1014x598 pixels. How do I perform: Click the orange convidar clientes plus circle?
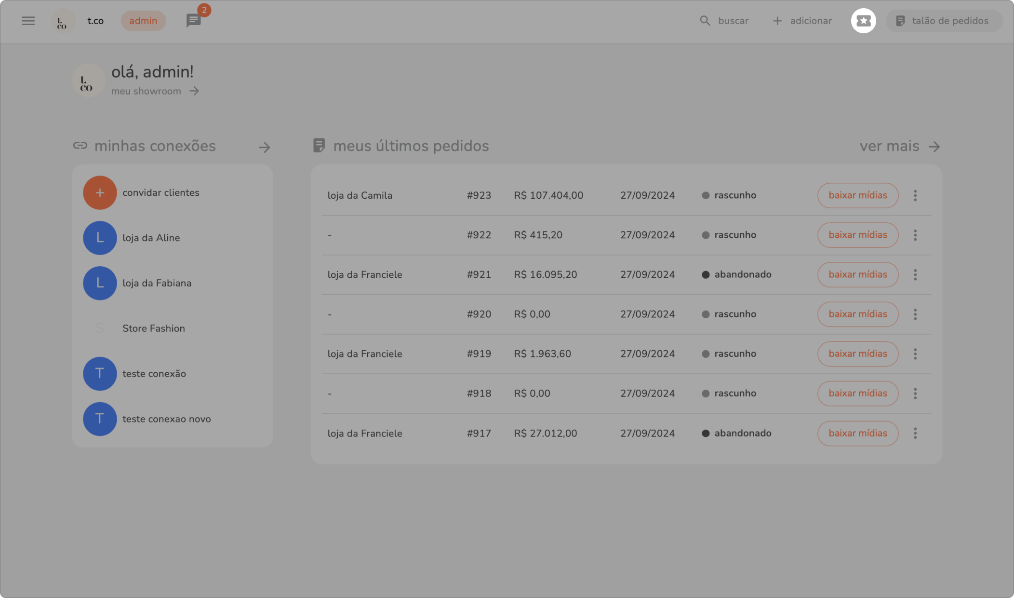100,192
